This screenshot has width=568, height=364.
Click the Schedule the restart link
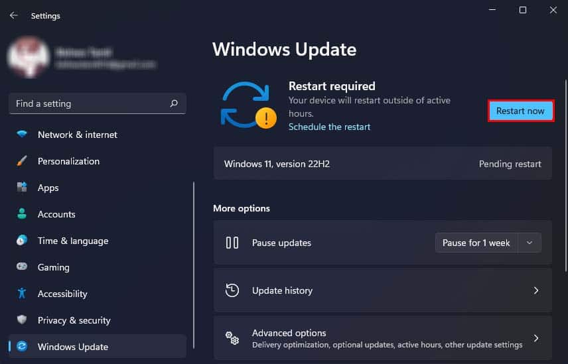click(x=329, y=127)
